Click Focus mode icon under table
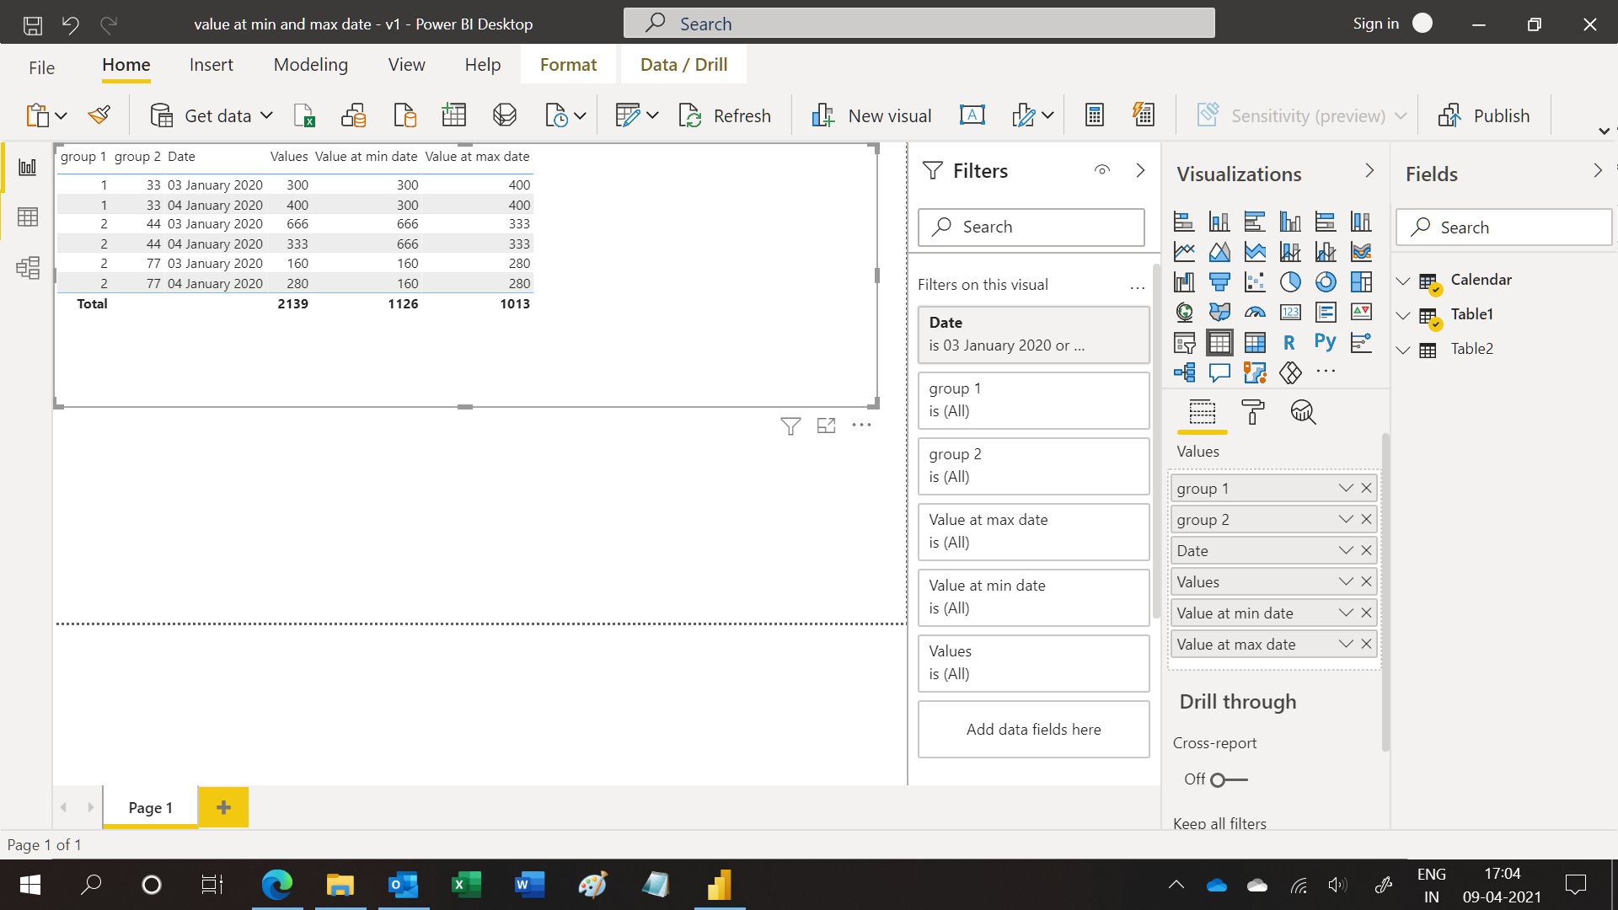1618x910 pixels. tap(827, 426)
